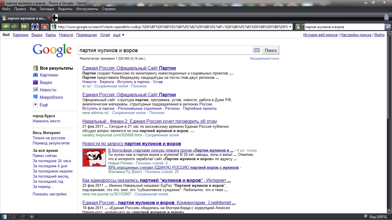
Task: Click the vertical page scrollbar
Action: click(x=389, y=122)
